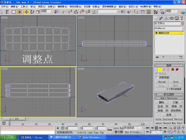Viewport: 186px width, 140px height.
Task: Click the Mirror tool icon
Action: (123, 12)
